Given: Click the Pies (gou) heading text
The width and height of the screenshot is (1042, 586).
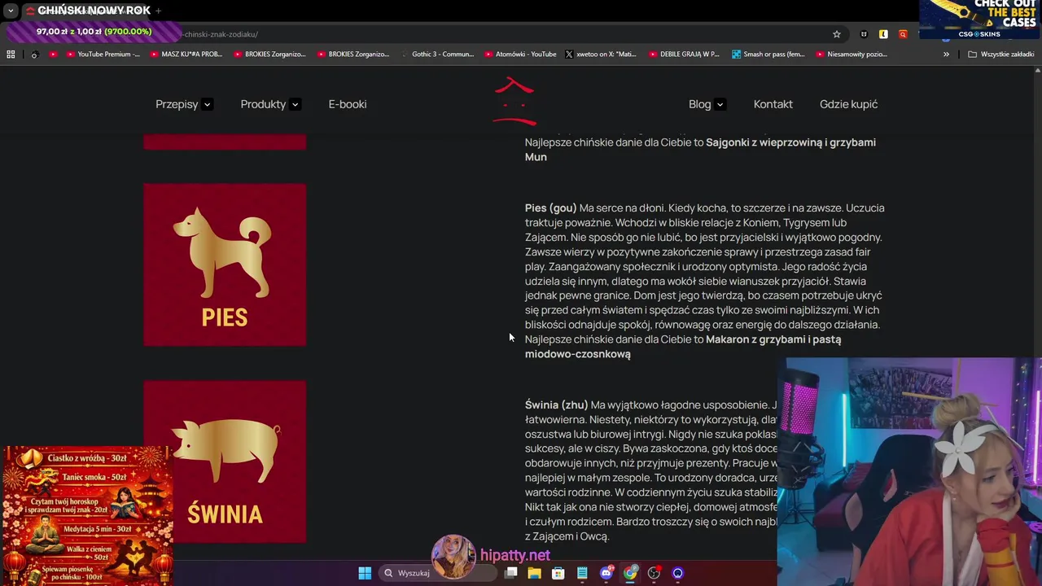Looking at the screenshot, I should [x=551, y=208].
